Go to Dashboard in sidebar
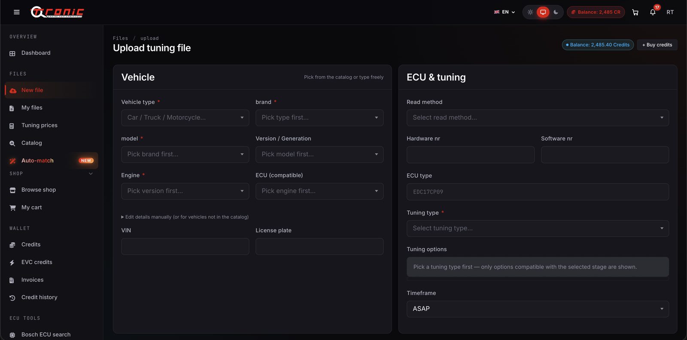 click(x=52, y=53)
